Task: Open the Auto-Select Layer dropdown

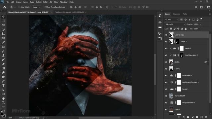Action: point(36,7)
